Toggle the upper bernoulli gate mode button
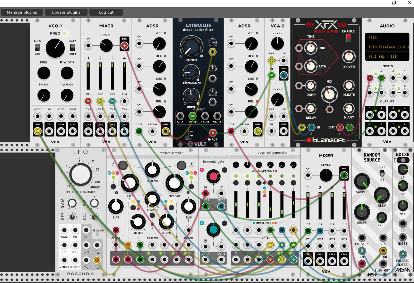The height and width of the screenshot is (283, 414). 224,170
